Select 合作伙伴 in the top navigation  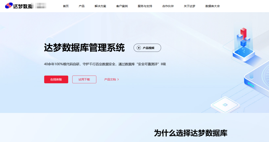(x=168, y=6)
